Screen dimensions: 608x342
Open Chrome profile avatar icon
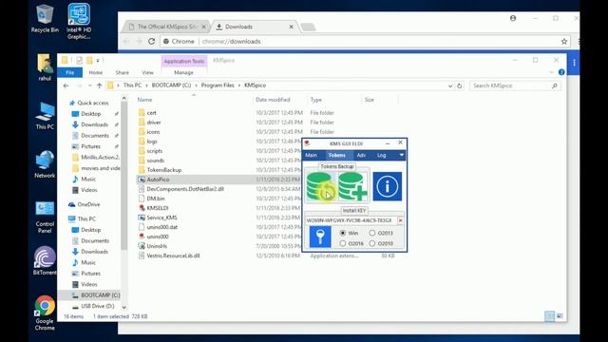coord(513,18)
